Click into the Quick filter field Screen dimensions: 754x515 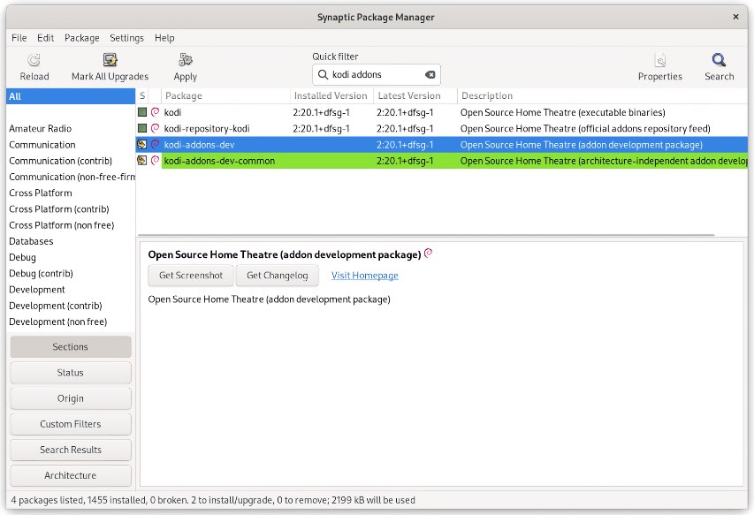376,74
